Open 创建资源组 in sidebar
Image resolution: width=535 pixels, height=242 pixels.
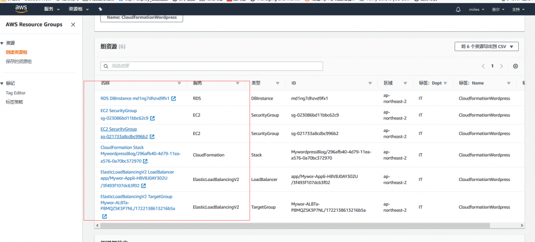tap(16, 52)
